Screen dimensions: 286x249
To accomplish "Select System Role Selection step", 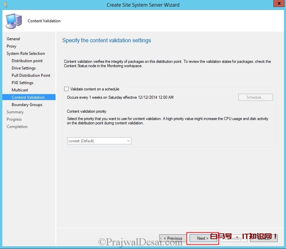I will 26,54.
